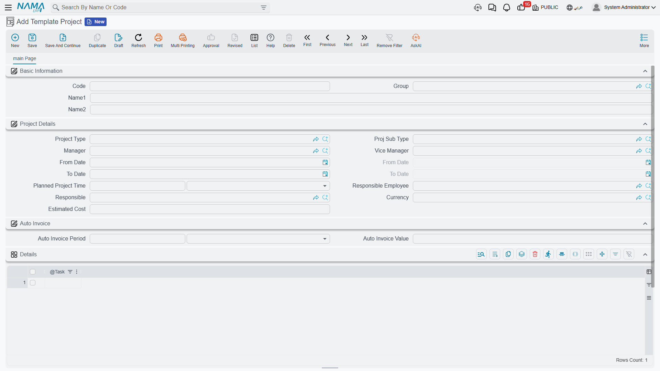The image size is (660, 371).
Task: Open chat messages icon
Action: pyautogui.click(x=492, y=8)
